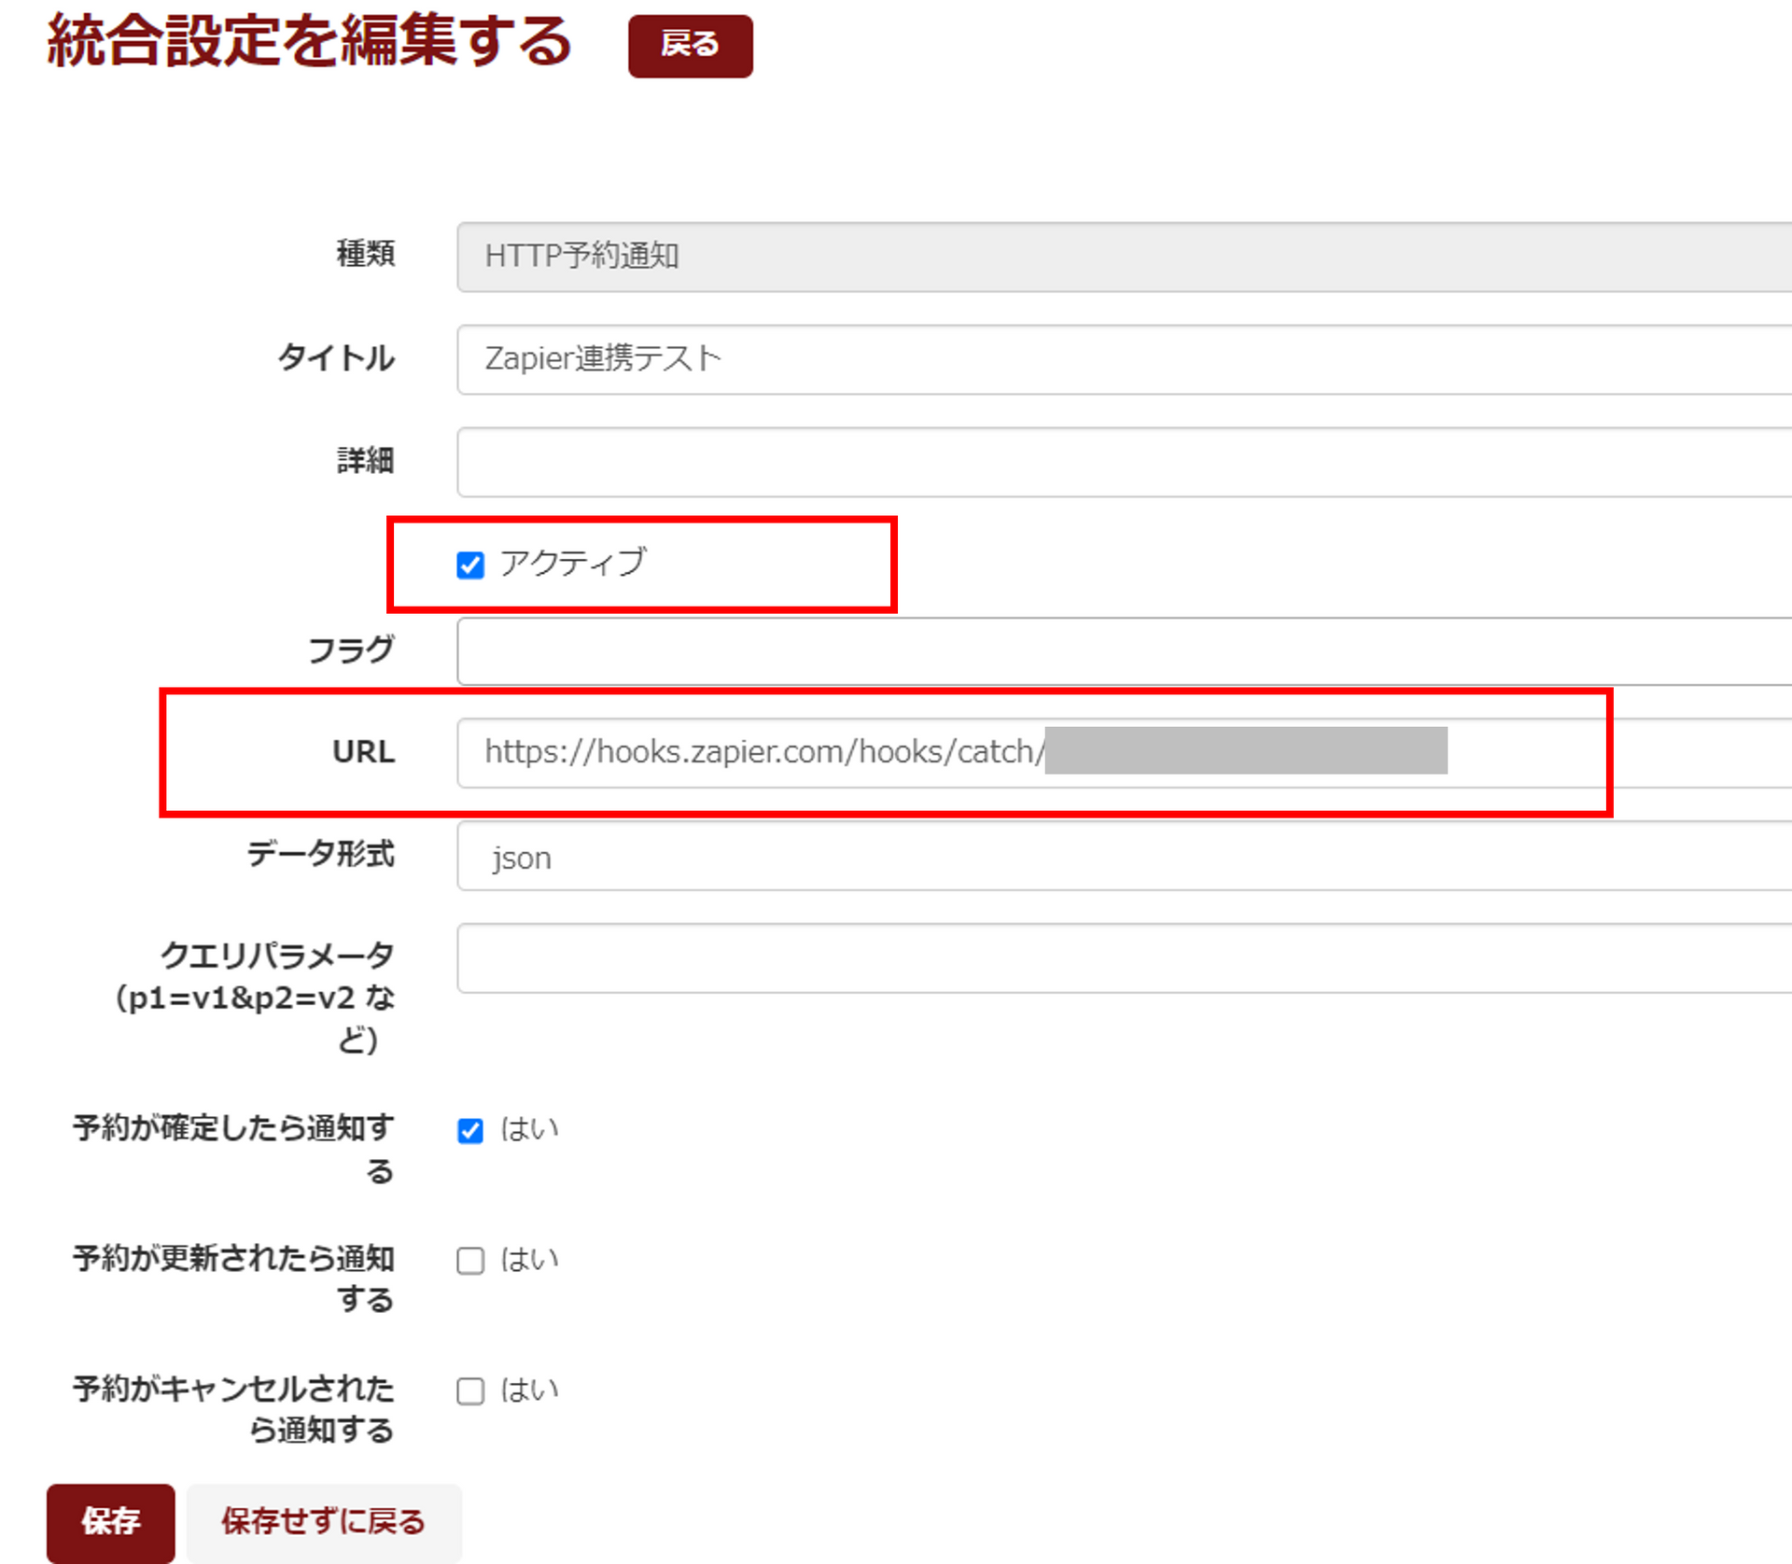Open the データ形式 json dropdown
Screen dimensions: 1792x1564
click(x=1120, y=857)
